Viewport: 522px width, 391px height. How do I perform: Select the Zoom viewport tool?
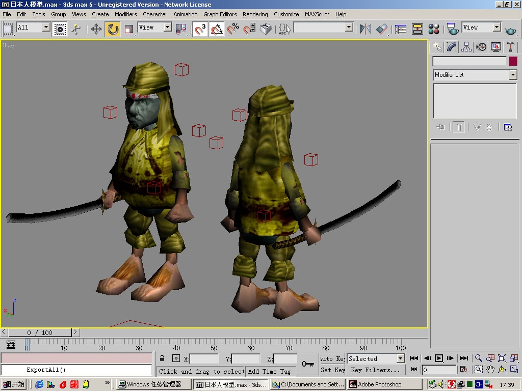478,358
